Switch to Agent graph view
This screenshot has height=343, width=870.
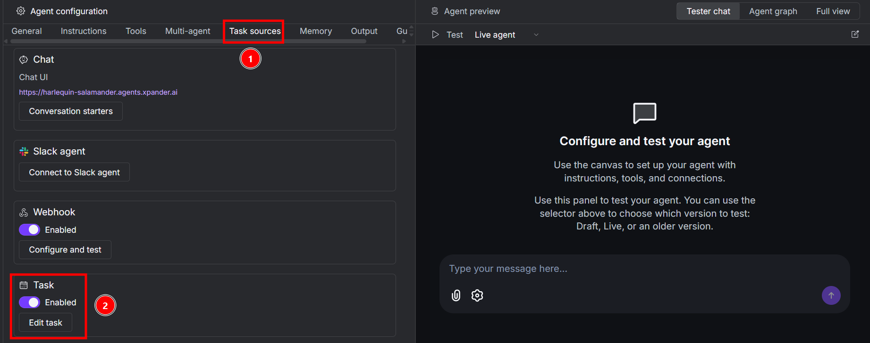pos(773,11)
